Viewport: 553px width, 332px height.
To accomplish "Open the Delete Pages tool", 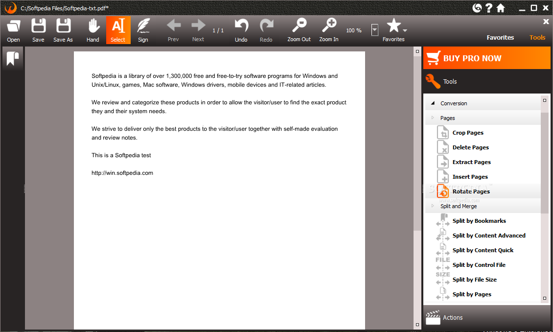I will [483, 147].
